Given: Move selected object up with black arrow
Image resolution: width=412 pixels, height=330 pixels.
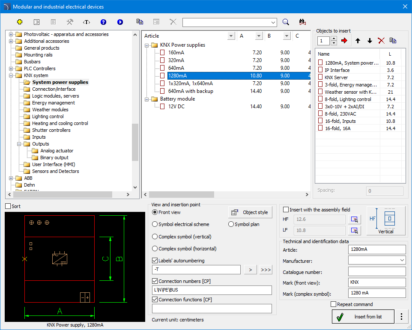Looking at the screenshot, I should coord(358,41).
